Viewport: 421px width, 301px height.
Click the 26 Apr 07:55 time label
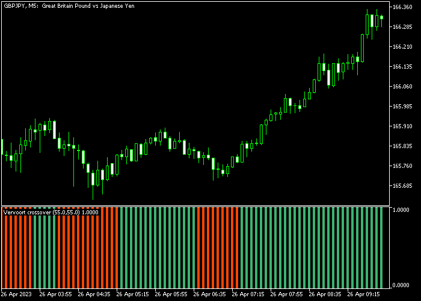(286, 294)
